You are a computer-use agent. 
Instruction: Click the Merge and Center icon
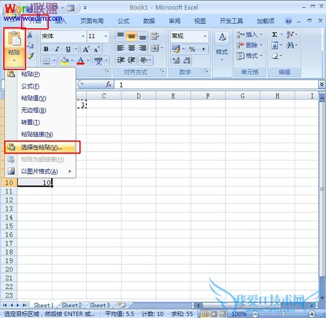[x=155, y=48]
